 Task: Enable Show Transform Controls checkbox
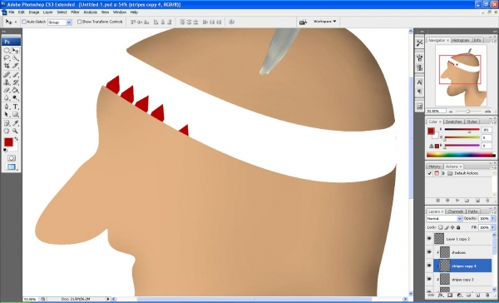click(79, 22)
